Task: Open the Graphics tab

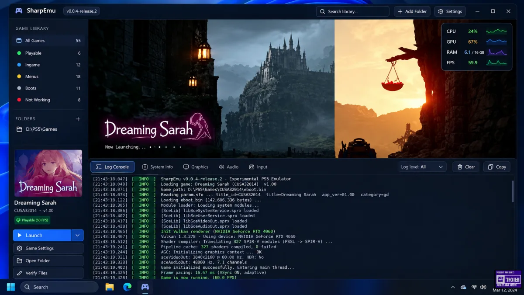Action: (x=196, y=167)
